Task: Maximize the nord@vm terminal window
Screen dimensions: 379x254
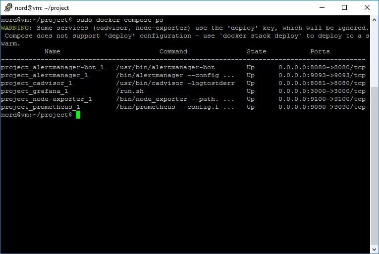Action: tap(344, 8)
